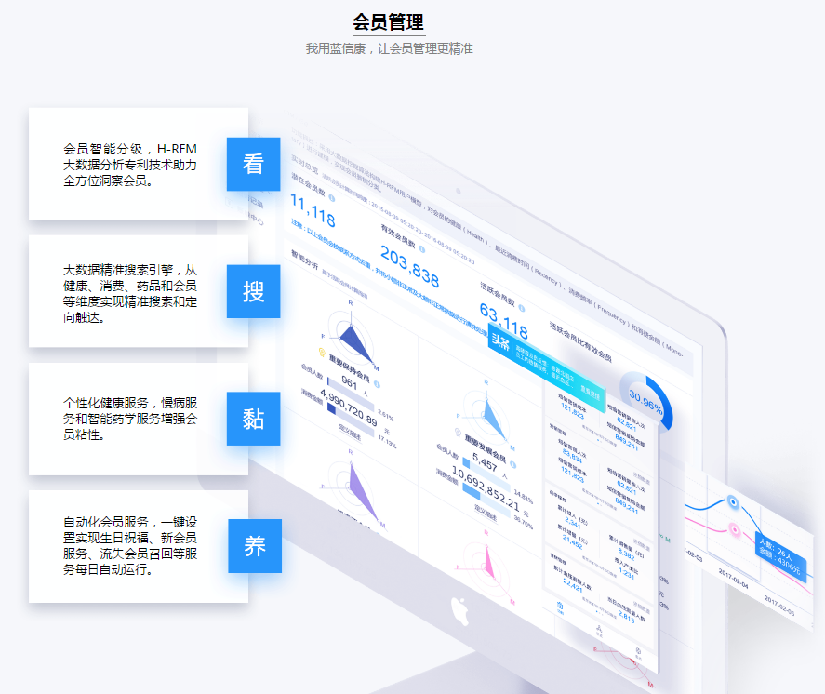This screenshot has width=825, height=694.
Task: Select the light blue radar chart
Action: coord(487,415)
